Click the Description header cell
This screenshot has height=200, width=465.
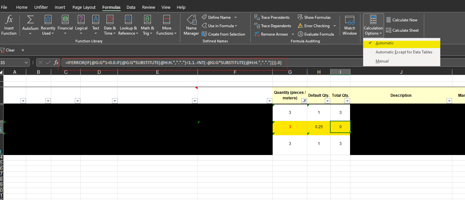pyautogui.click(x=401, y=95)
